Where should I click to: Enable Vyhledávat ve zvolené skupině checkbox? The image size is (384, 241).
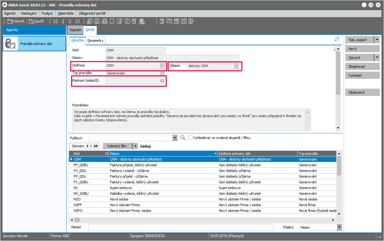[x=190, y=138]
